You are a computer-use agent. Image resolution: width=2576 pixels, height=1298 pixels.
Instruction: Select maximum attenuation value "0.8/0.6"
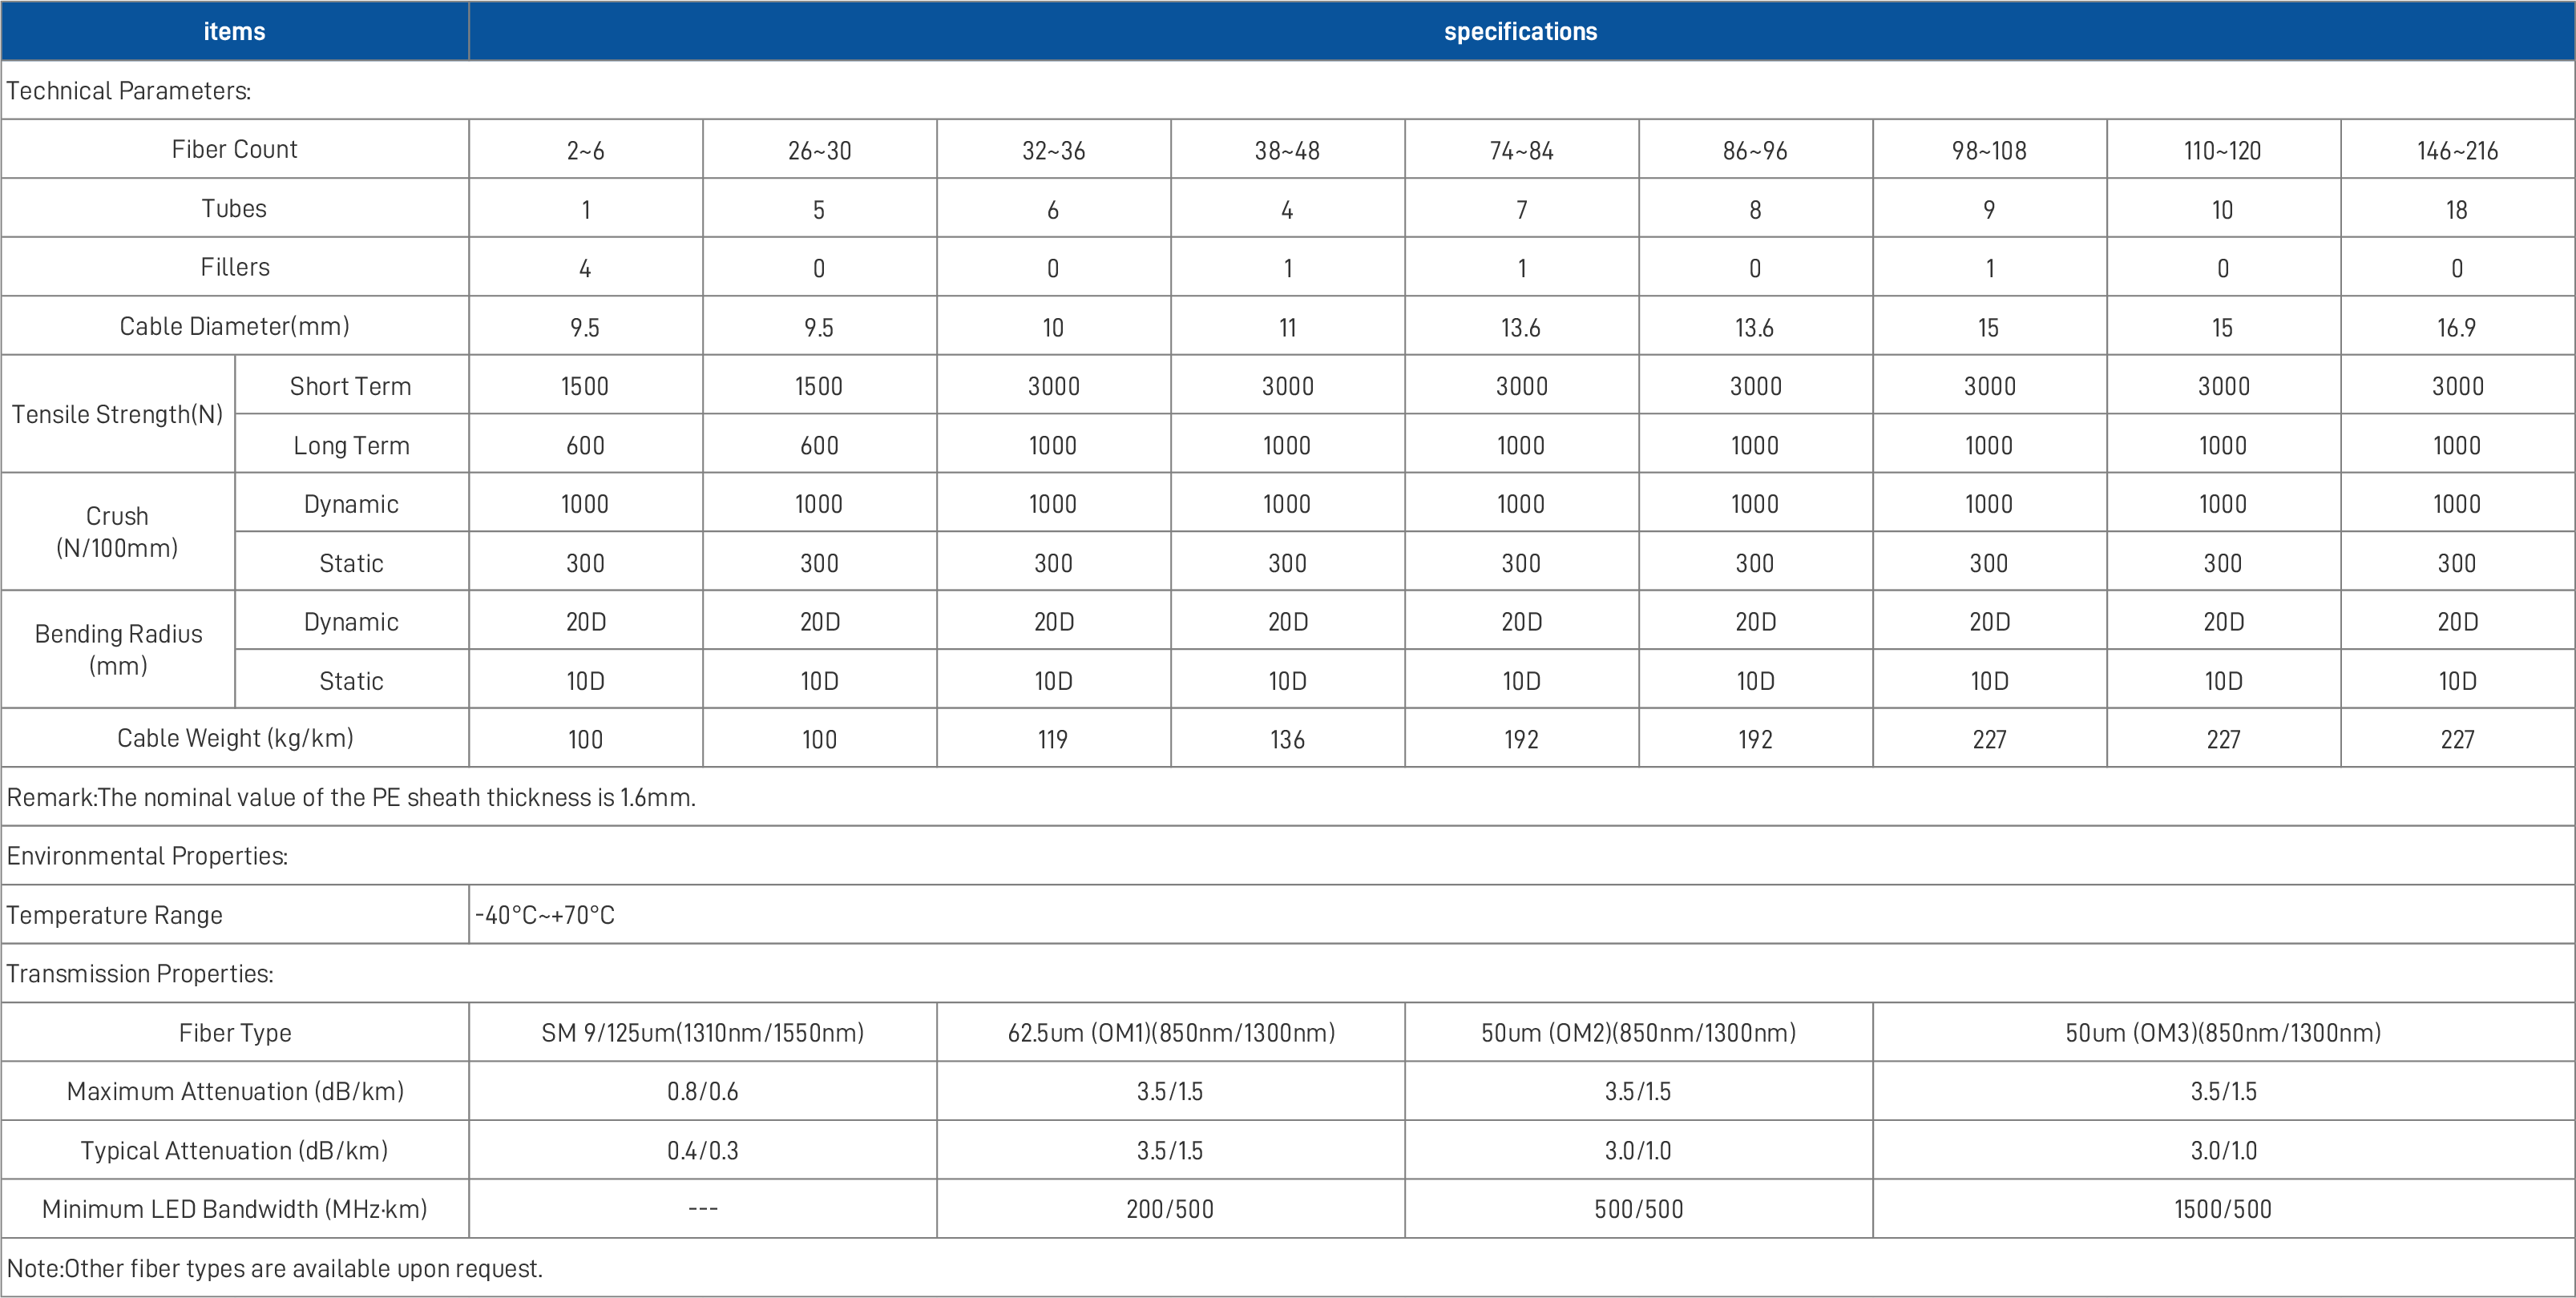pyautogui.click(x=702, y=1091)
